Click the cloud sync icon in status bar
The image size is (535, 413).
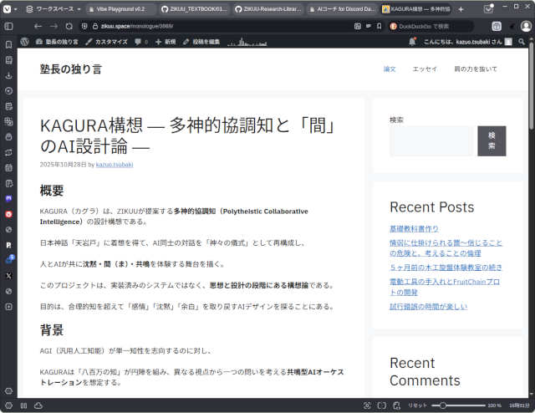38,405
